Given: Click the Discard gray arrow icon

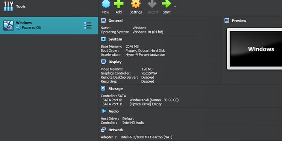Looking at the screenshot, I should coord(152,4).
